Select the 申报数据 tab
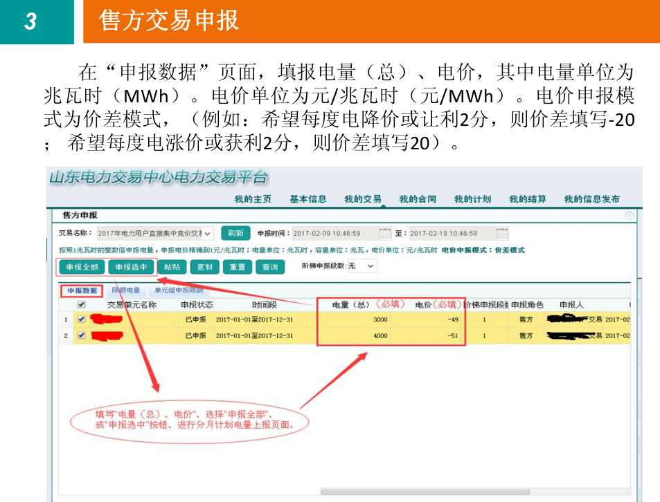Screen dimensions: 660x502 point(82,290)
